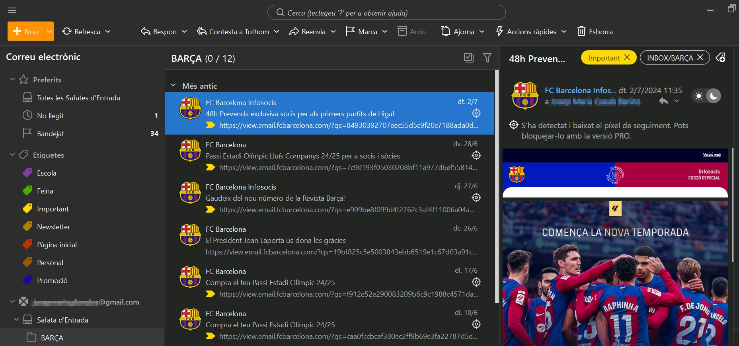This screenshot has width=739, height=346.
Task: Toggle select-all messages checkbox icon
Action: click(469, 58)
